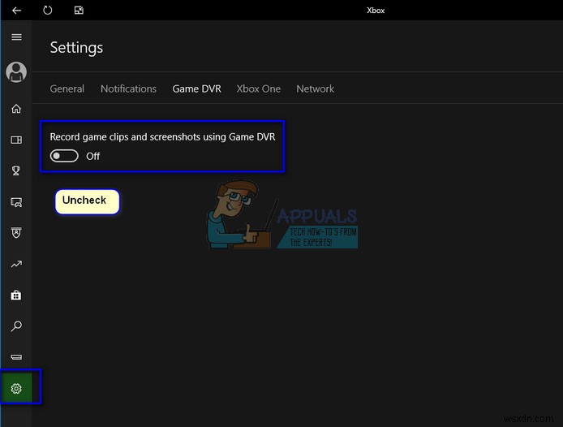Go to Home in sidebar
Image resolution: width=563 pixels, height=427 pixels.
click(x=16, y=109)
